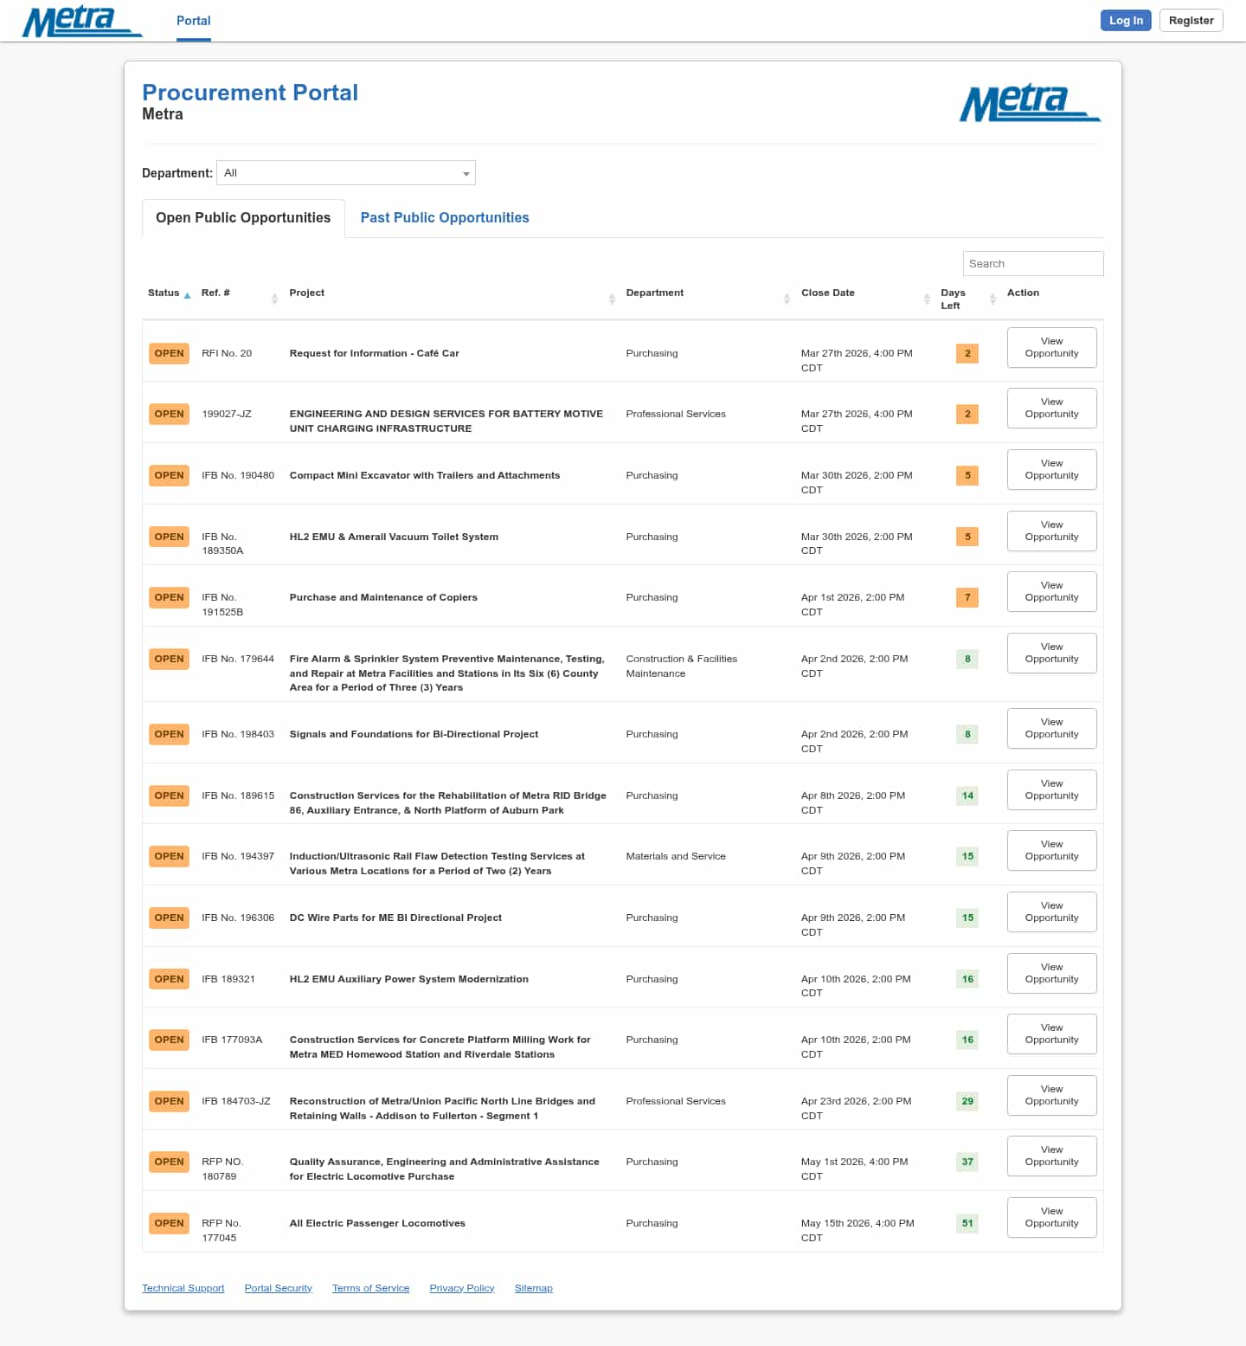
Task: Switch to Past Public Opportunities tab
Action: click(x=445, y=218)
